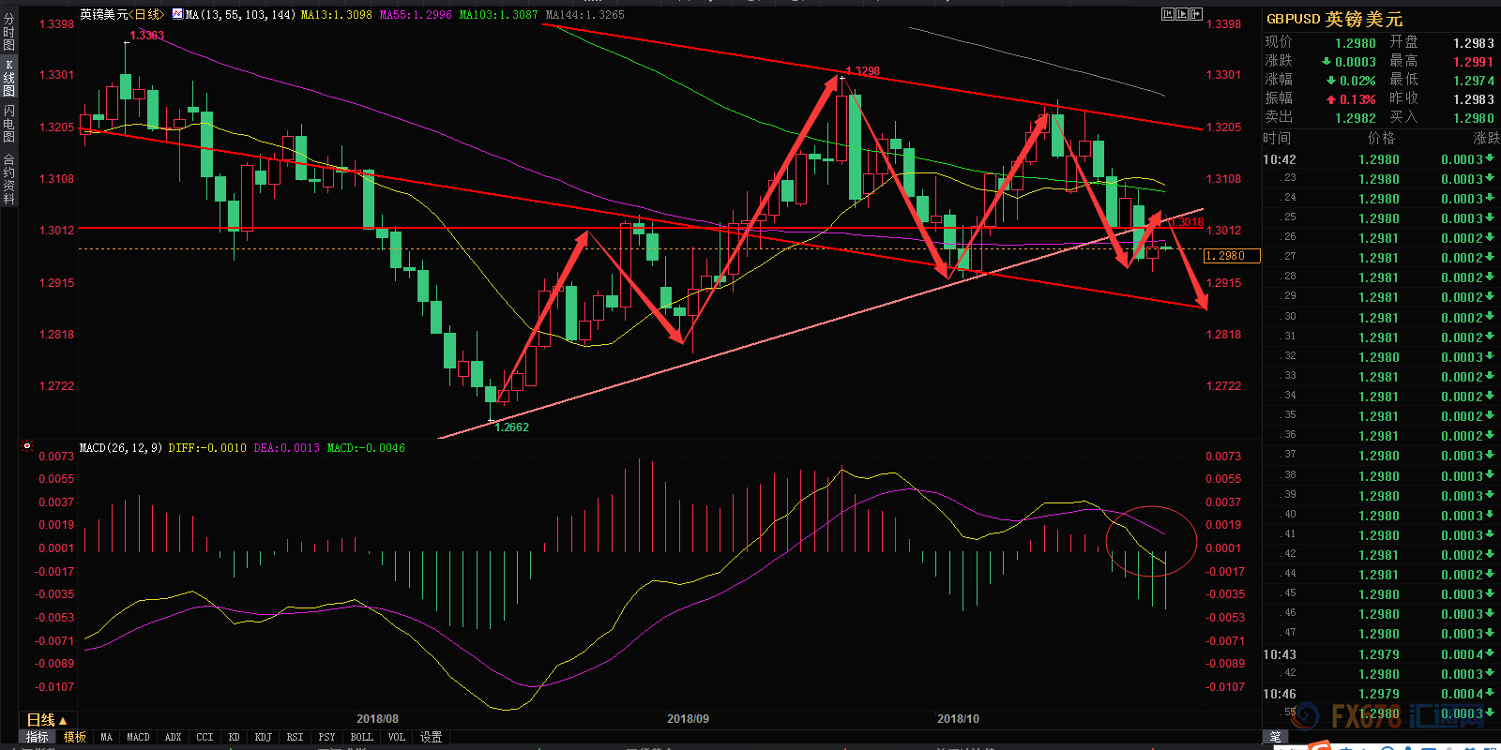This screenshot has height=750, width=1501.
Task: Click the MA indicator settings icon
Action: 177,15
